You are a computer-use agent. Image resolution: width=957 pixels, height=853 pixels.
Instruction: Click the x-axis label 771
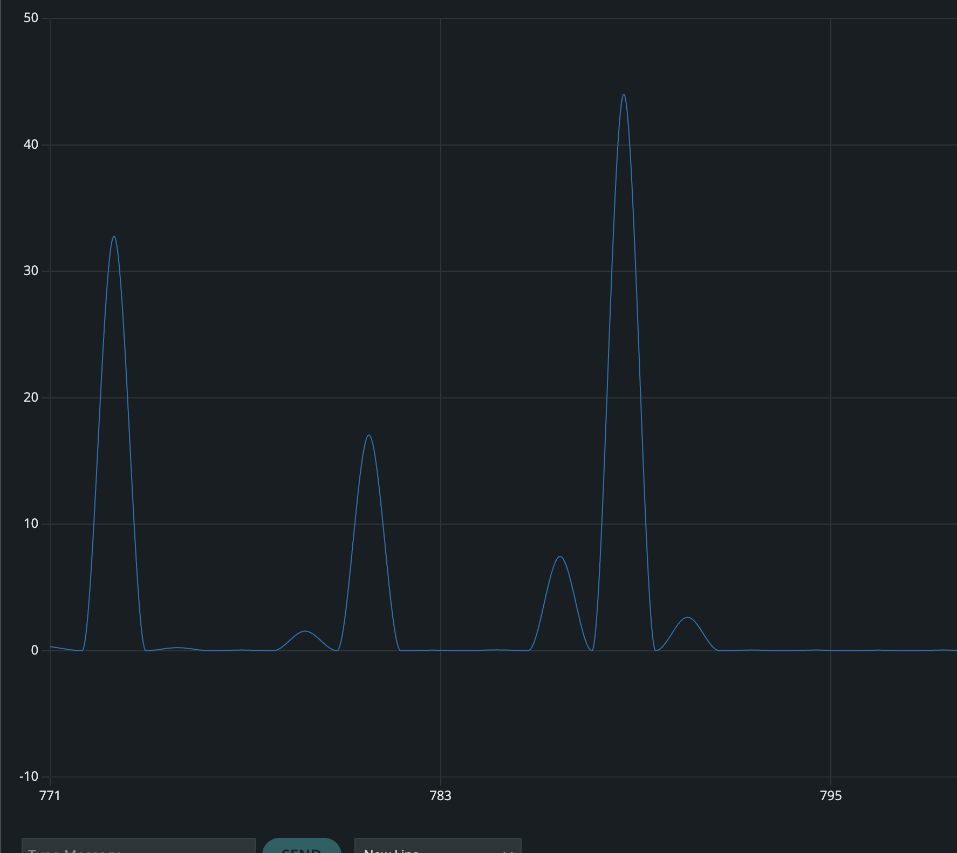point(50,795)
